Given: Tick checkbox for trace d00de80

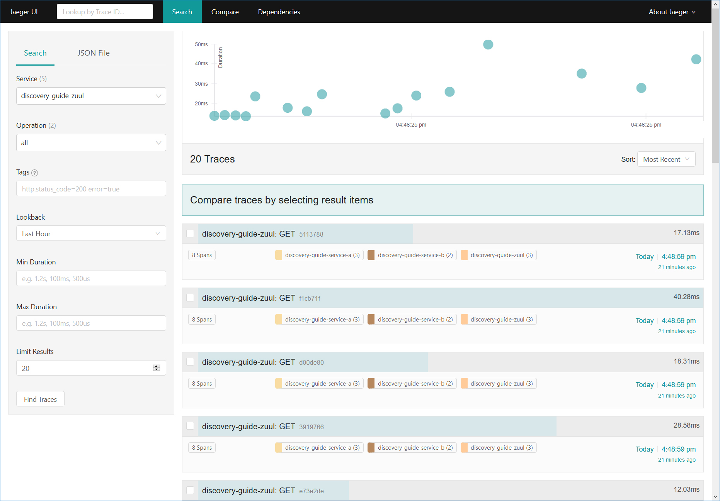Looking at the screenshot, I should coord(190,362).
